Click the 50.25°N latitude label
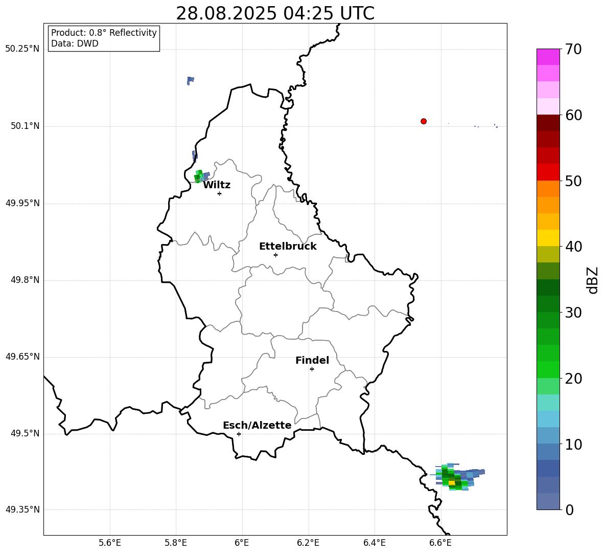The height and width of the screenshot is (553, 605). [22, 49]
